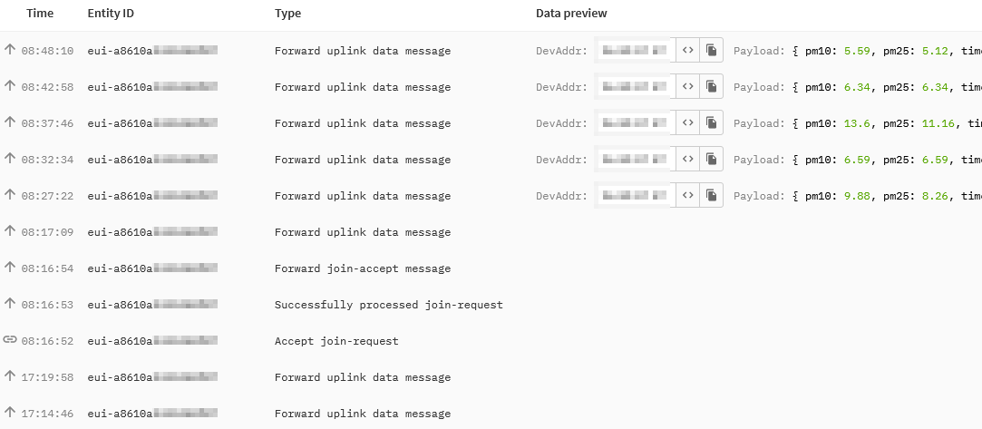Toggle DevAddr format for 08:48:10 row
Image resolution: width=982 pixels, height=429 pixels.
coord(687,50)
